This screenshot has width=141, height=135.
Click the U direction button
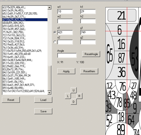click(73, 90)
